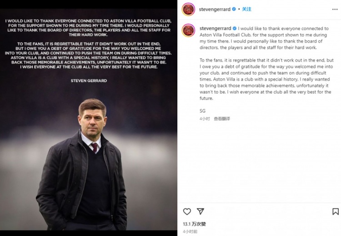Click the verified badge next to caption username
The width and height of the screenshot is (341, 236).
(235, 28)
